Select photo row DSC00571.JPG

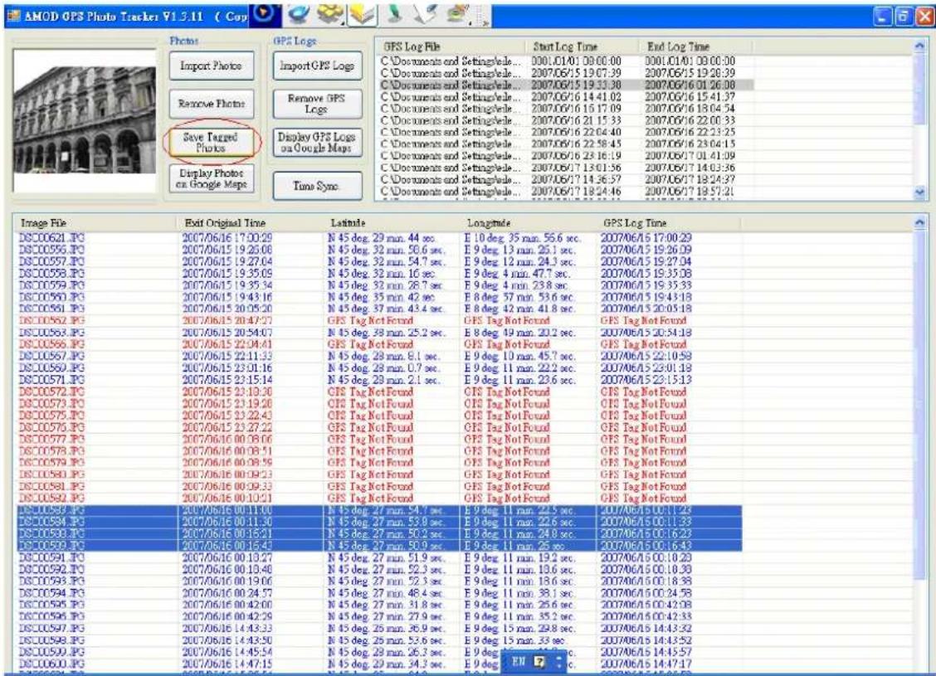coord(379,380)
